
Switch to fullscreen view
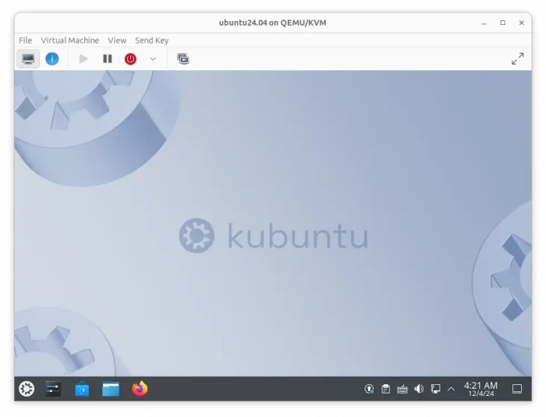click(517, 58)
